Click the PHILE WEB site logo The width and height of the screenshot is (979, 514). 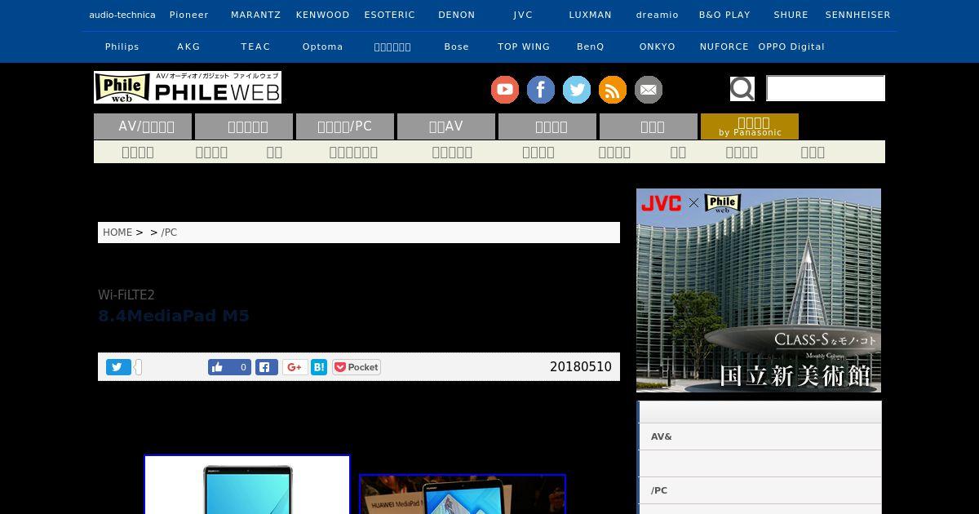(188, 87)
